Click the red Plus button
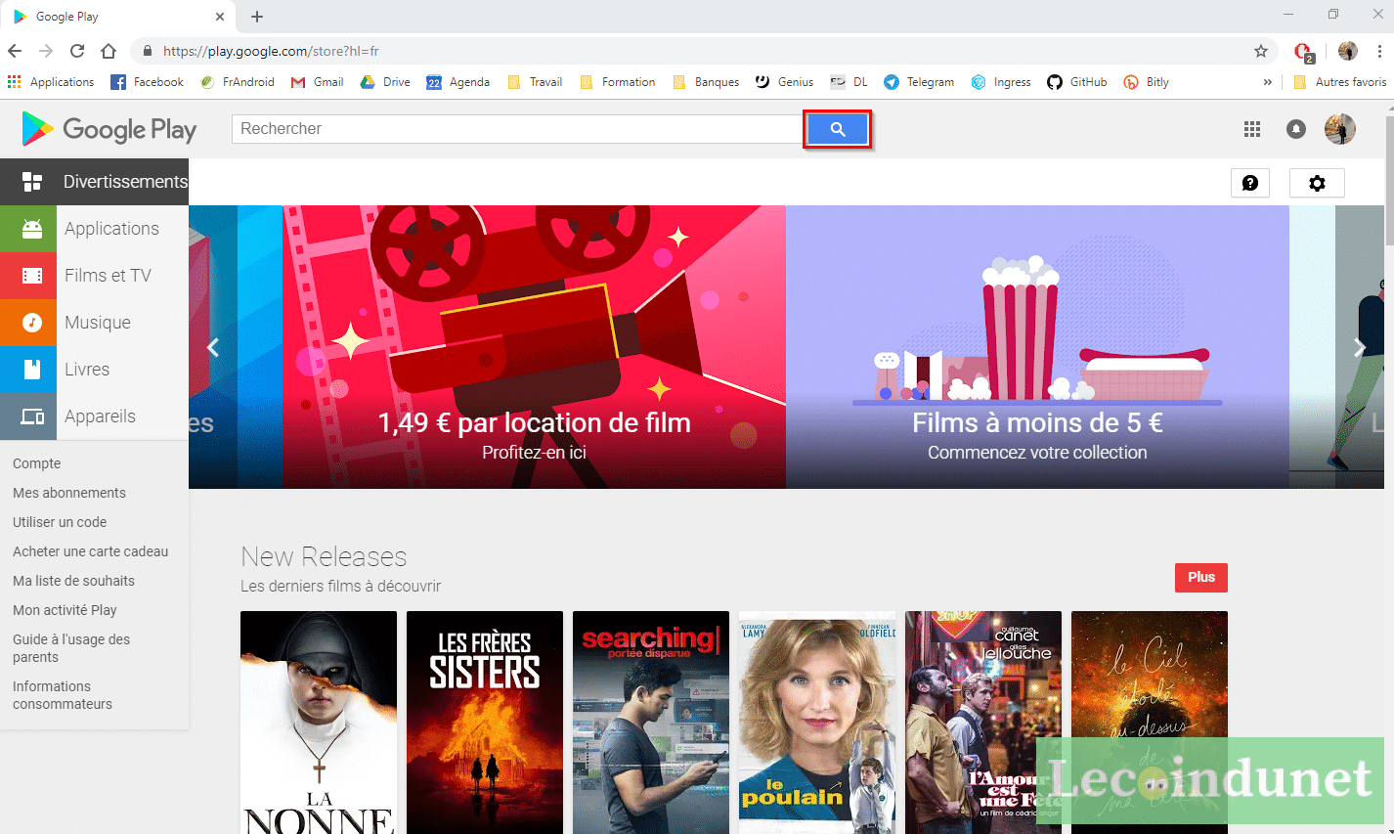 pyautogui.click(x=1201, y=578)
